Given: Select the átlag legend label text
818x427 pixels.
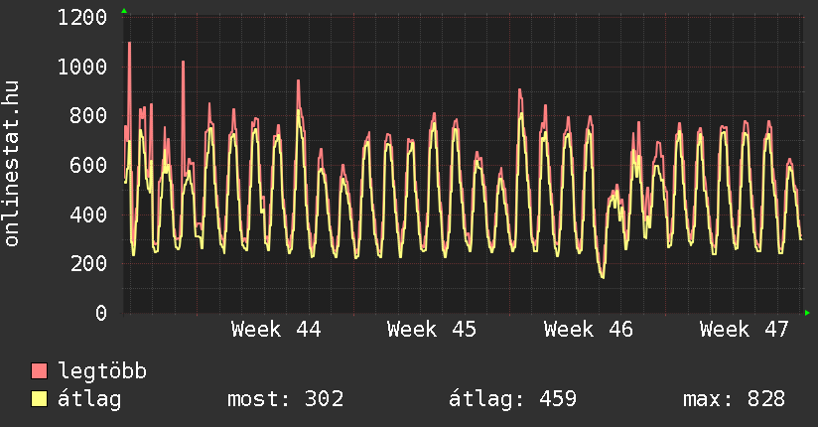Looking at the screenshot, I should 89,399.
